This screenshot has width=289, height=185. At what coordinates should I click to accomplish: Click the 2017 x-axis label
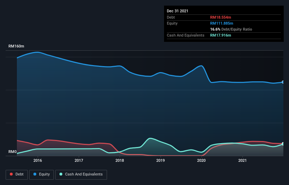coord(79,160)
